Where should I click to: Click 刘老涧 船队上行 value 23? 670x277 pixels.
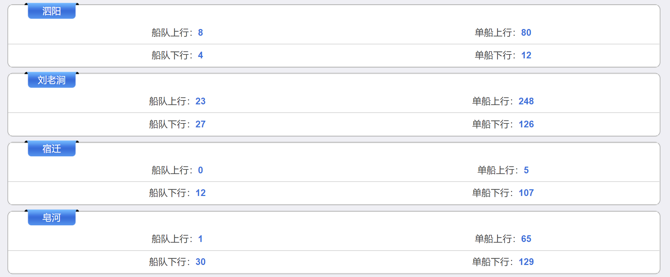click(x=200, y=101)
